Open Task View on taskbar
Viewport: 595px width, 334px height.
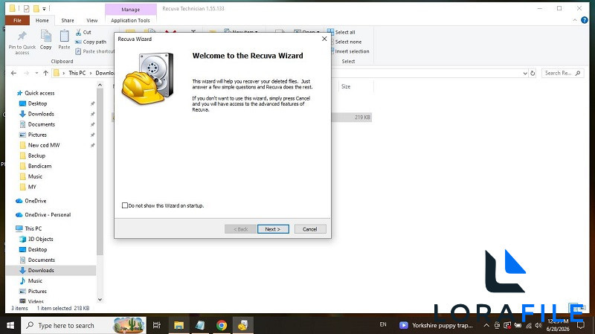click(x=157, y=325)
